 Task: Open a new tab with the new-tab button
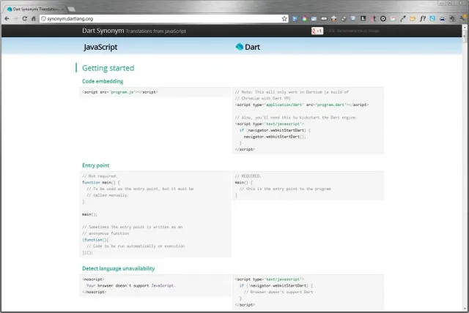pos(71,10)
